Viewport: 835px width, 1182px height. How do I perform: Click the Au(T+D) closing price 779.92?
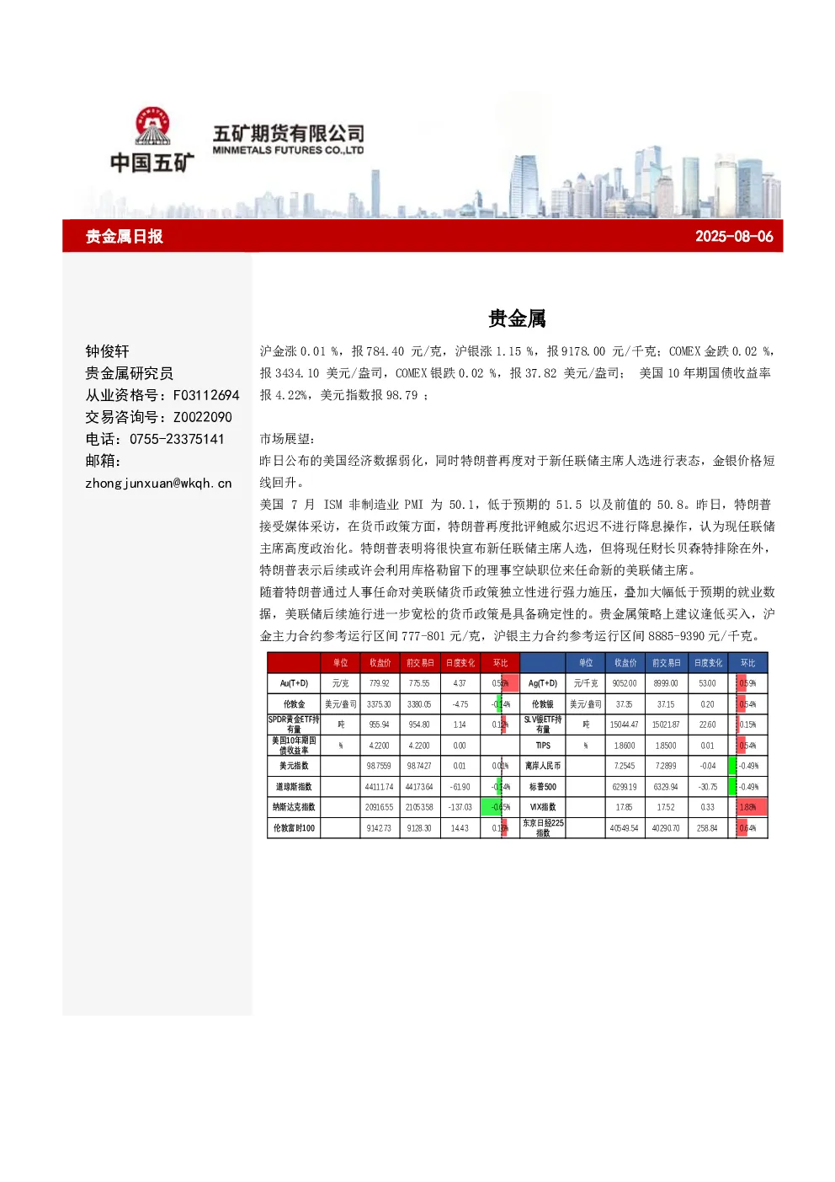point(379,683)
